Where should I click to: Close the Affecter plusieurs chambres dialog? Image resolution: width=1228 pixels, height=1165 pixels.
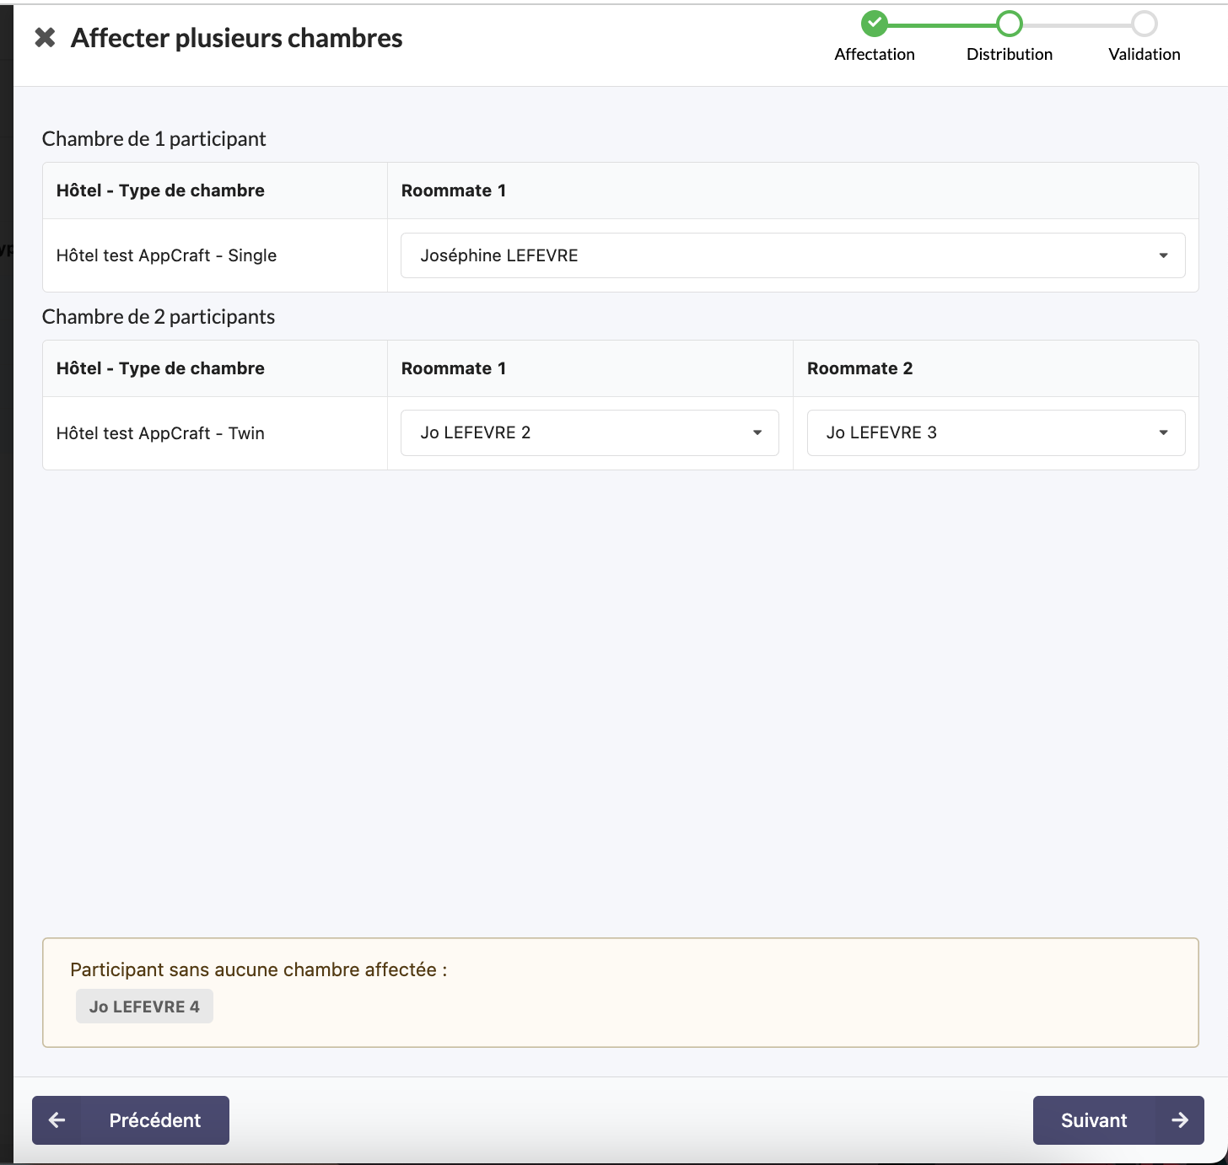[x=45, y=37]
